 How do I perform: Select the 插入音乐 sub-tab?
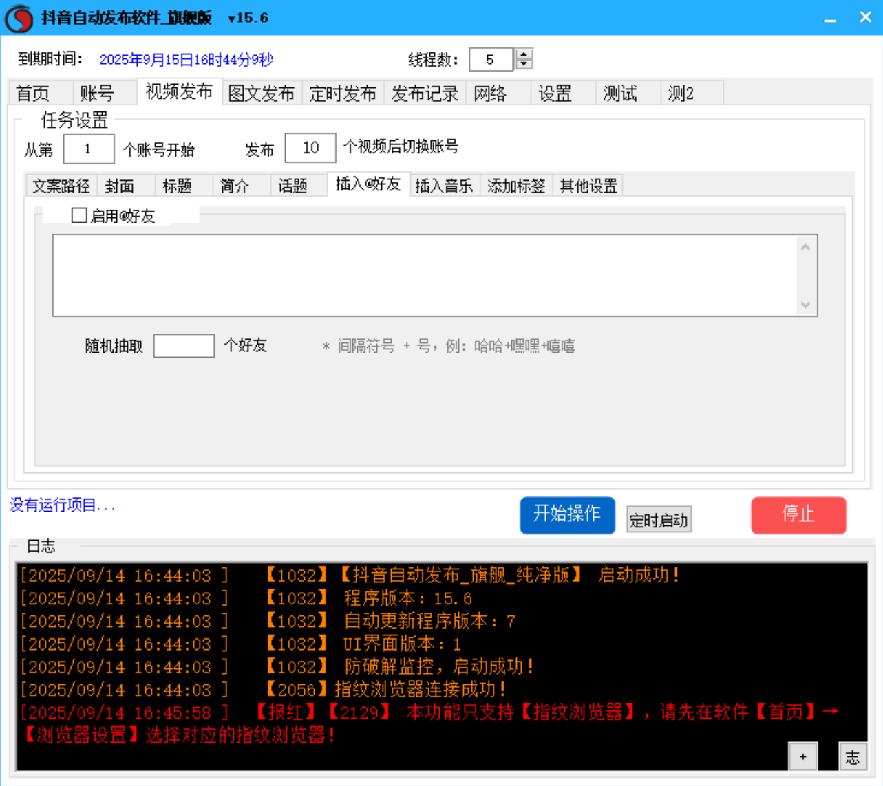pyautogui.click(x=444, y=186)
